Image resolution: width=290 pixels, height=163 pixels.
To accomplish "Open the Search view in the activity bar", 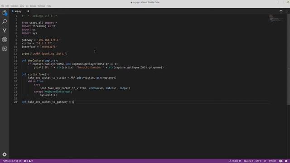I will (x=5, y=21).
